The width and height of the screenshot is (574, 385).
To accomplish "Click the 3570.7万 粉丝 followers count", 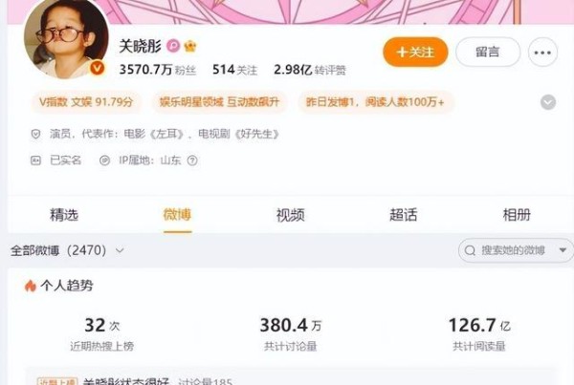I will pos(158,70).
